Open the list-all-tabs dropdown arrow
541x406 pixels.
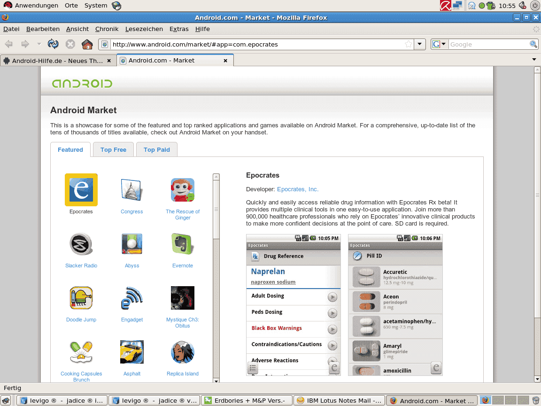pyautogui.click(x=534, y=60)
